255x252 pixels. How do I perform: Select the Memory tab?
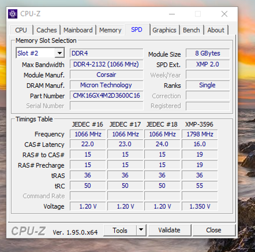tap(110, 30)
